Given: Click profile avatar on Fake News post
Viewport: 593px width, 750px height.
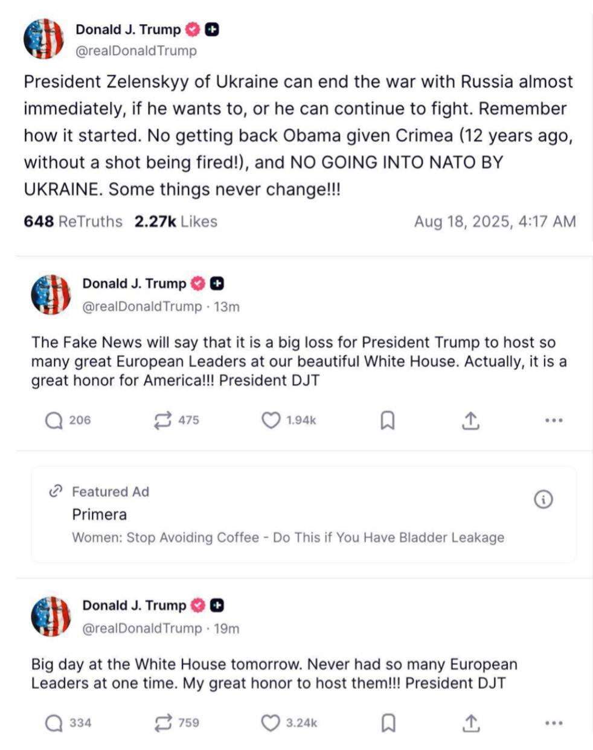Looking at the screenshot, I should coord(51,295).
